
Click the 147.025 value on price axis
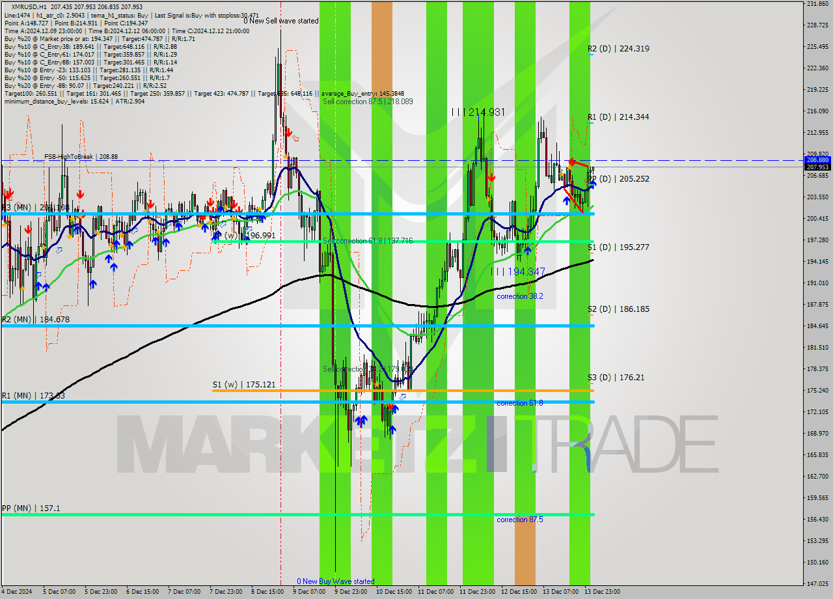(x=817, y=584)
